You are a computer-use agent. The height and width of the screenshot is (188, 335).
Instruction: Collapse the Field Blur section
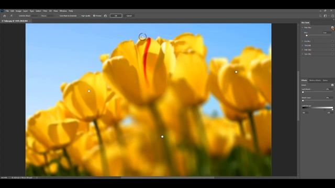[303, 28]
